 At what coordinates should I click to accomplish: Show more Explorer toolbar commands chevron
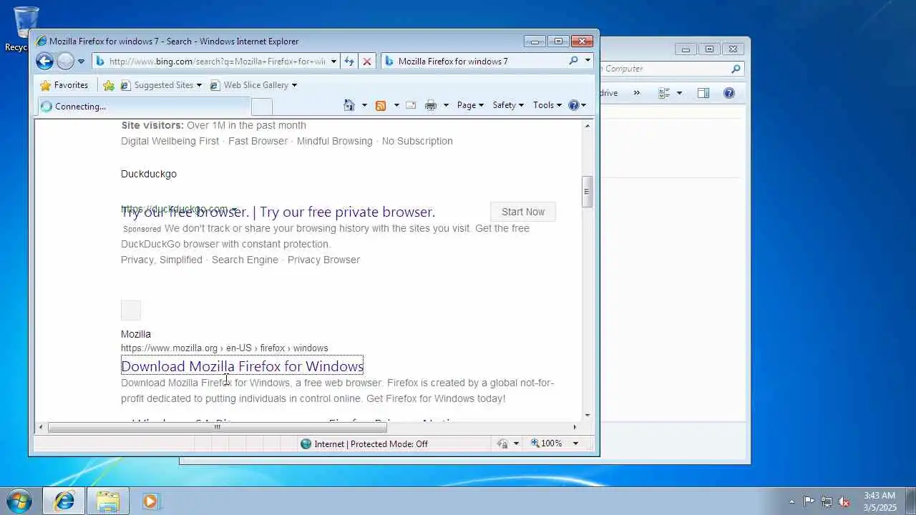coord(636,93)
